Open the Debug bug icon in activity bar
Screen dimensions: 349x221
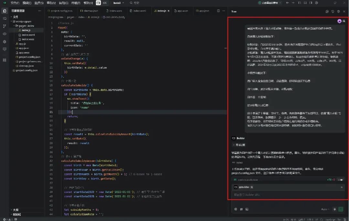[5, 42]
